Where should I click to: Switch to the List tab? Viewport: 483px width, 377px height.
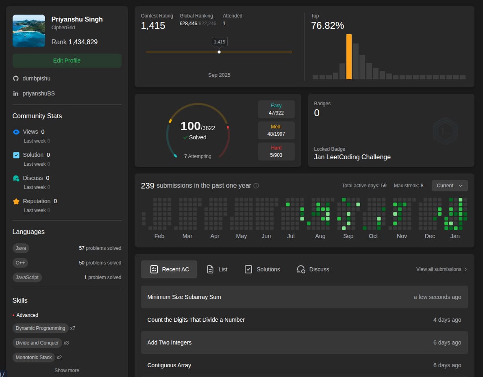217,269
